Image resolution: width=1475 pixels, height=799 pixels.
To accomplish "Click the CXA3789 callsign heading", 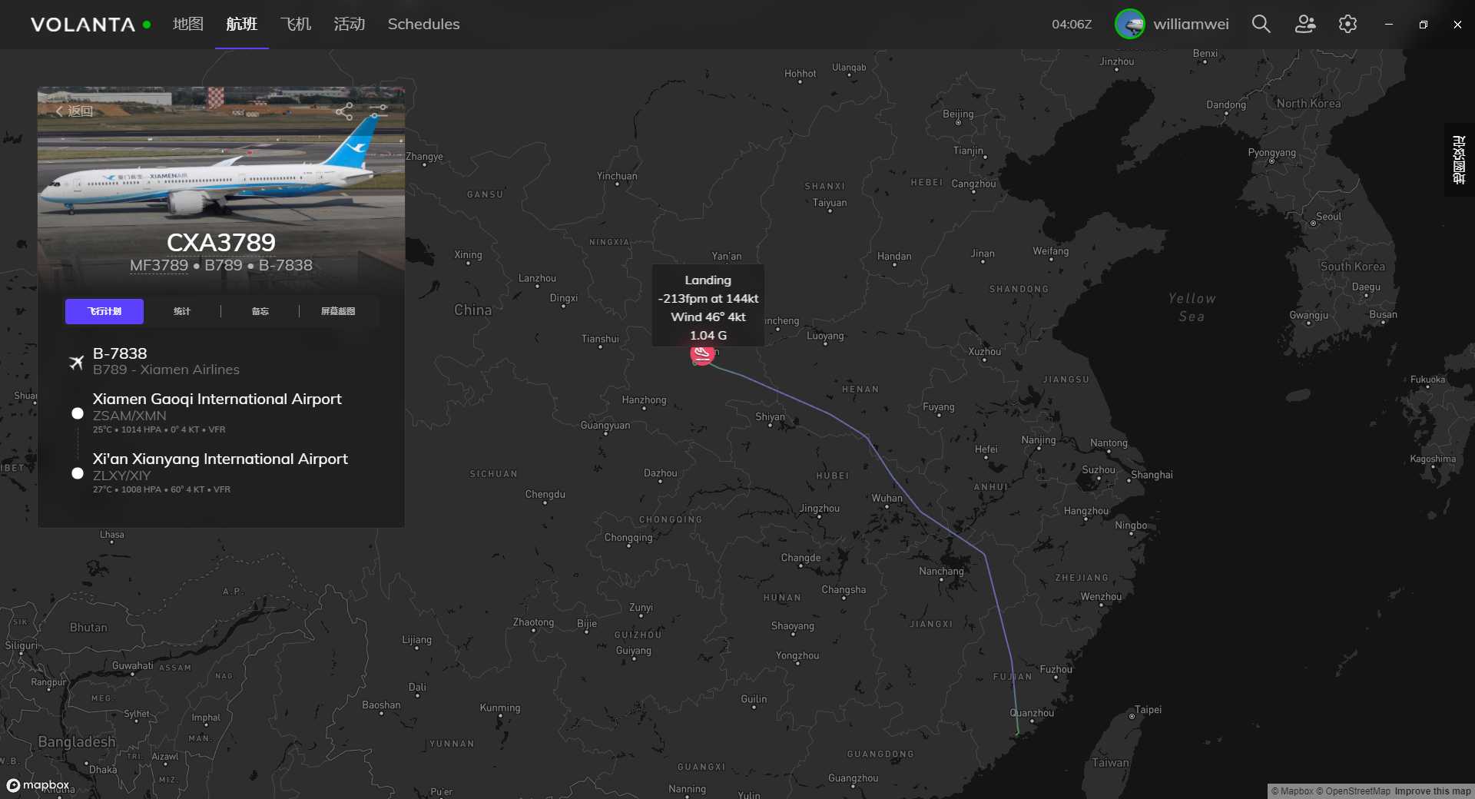I will point(221,242).
